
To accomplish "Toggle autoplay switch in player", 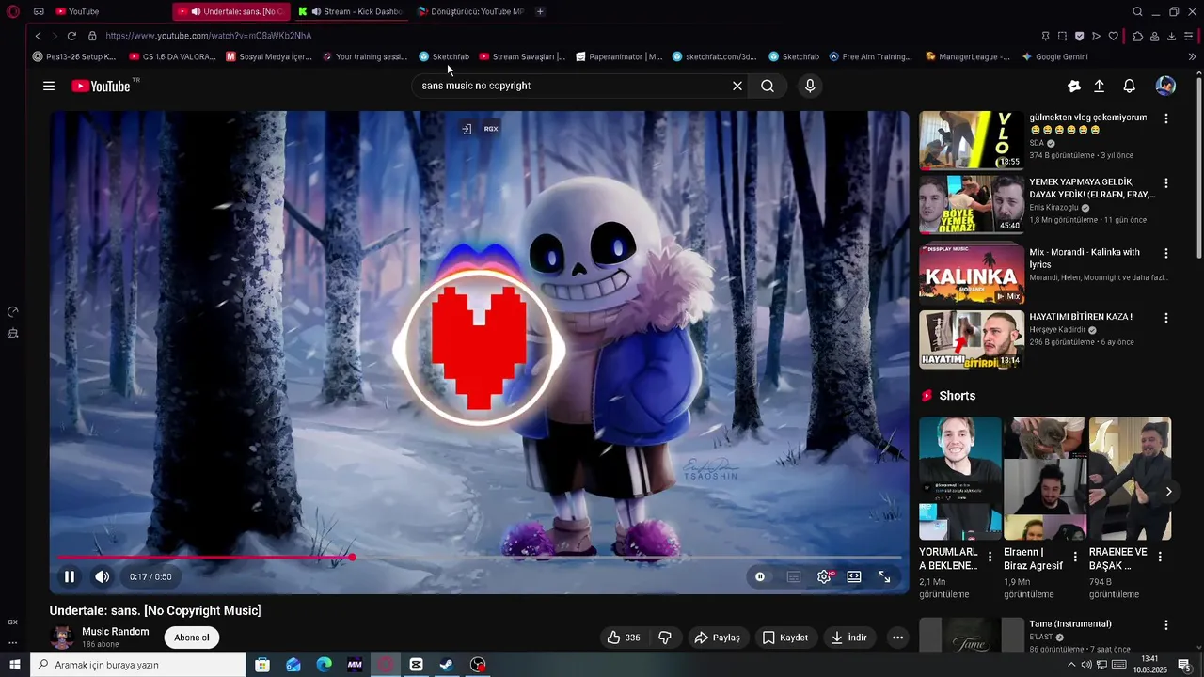I will (760, 576).
